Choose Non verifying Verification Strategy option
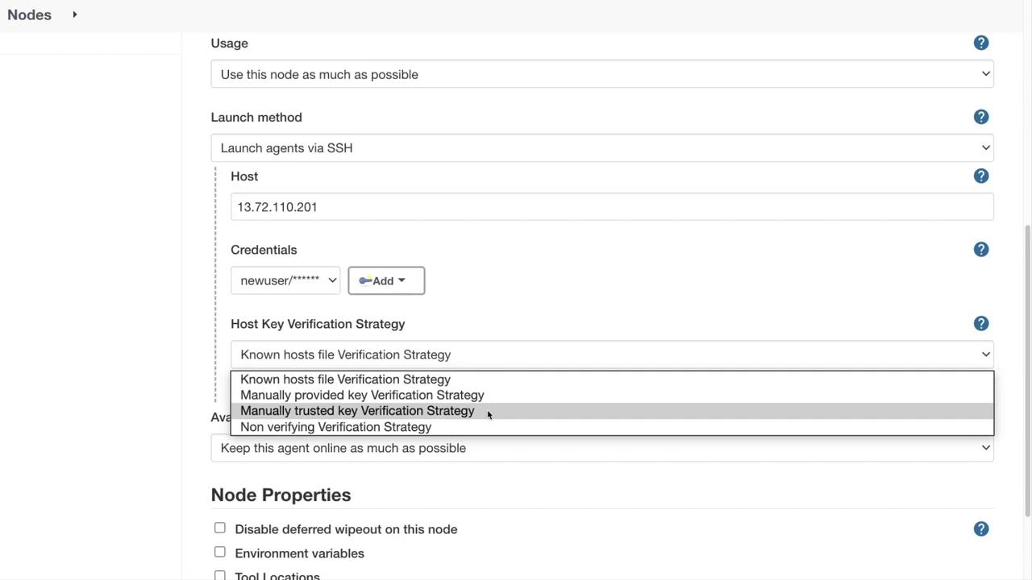1032x580 pixels. 335,427
